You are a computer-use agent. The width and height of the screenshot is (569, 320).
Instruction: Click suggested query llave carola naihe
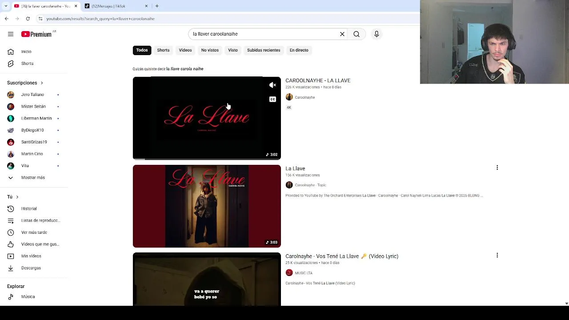pos(185,69)
